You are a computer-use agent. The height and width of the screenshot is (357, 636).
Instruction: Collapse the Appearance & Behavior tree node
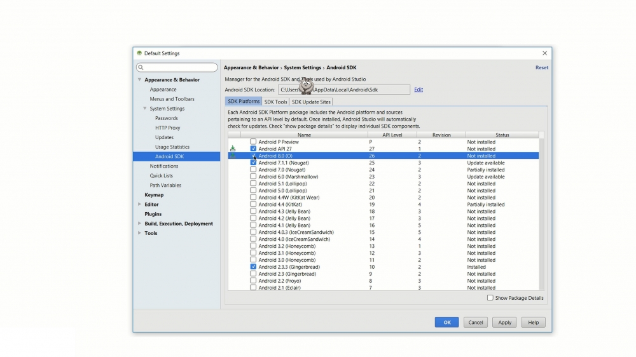pos(139,80)
